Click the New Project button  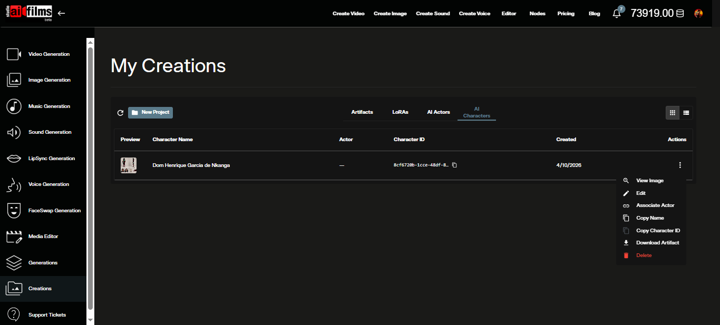(x=150, y=112)
